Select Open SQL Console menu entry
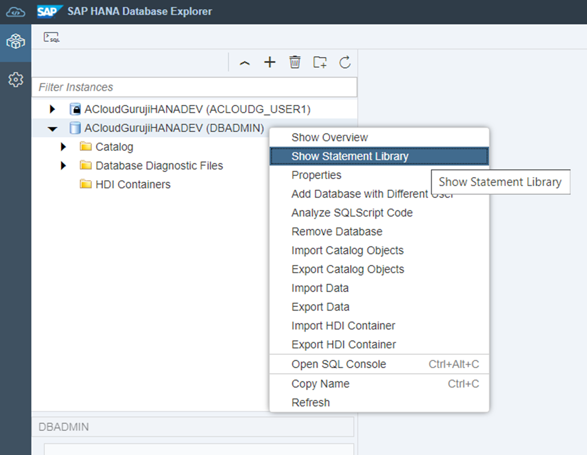 click(x=339, y=364)
